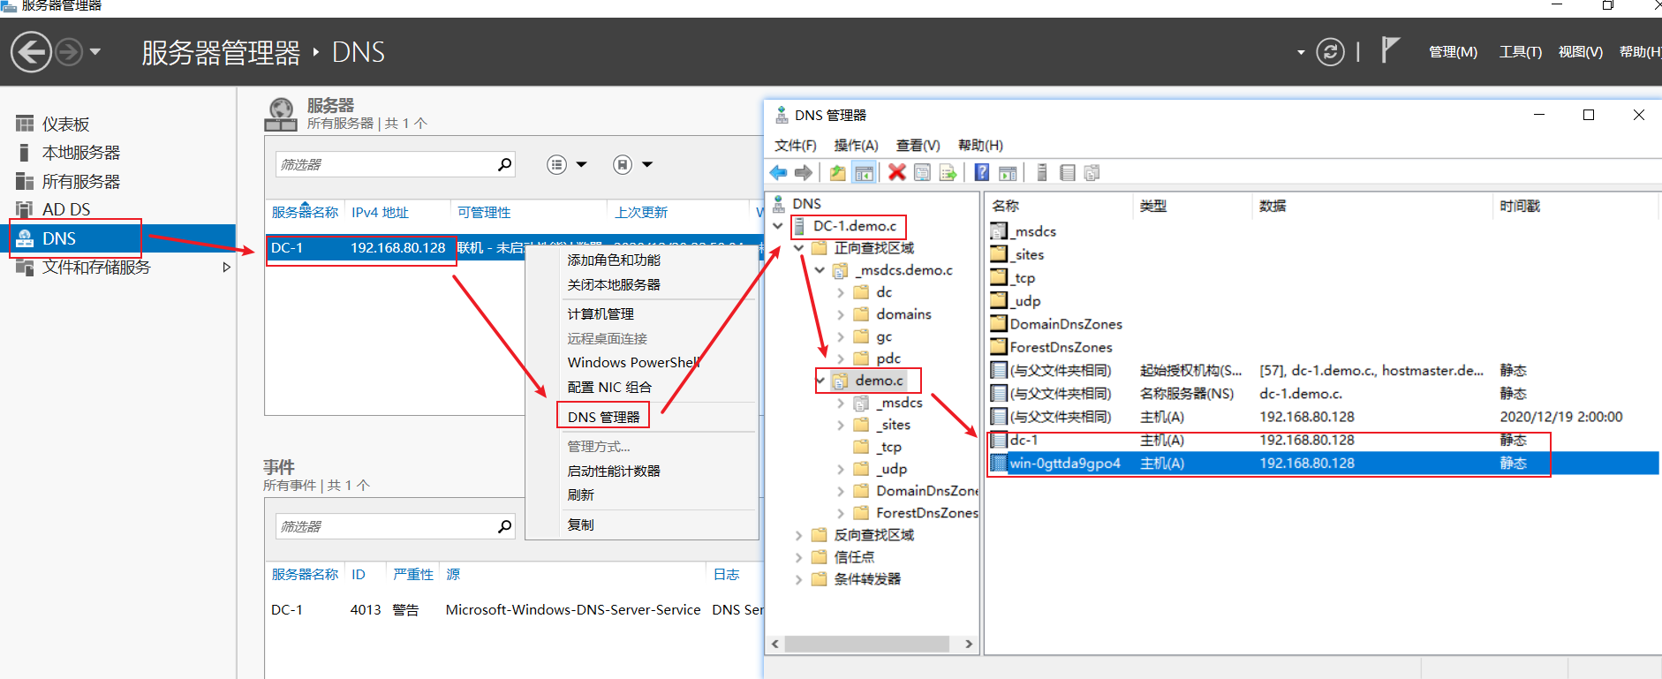Click the blue back arrow in DNS Manager
Image resolution: width=1662 pixels, height=679 pixels.
tap(778, 173)
